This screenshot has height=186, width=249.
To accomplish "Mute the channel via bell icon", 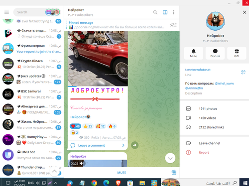I will 194,53.
